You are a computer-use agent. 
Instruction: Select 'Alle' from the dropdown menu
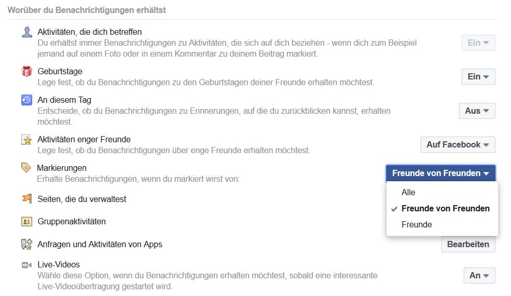[x=409, y=192]
